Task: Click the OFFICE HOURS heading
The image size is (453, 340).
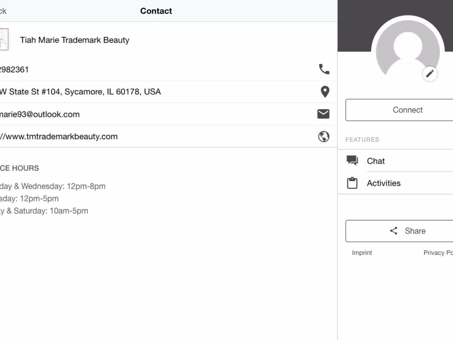Action: (20, 168)
